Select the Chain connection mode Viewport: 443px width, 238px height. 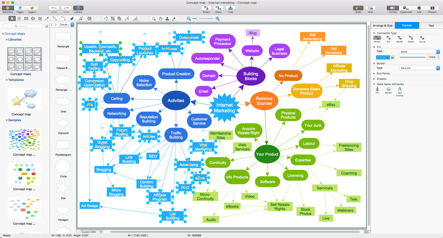[x=218, y=9]
